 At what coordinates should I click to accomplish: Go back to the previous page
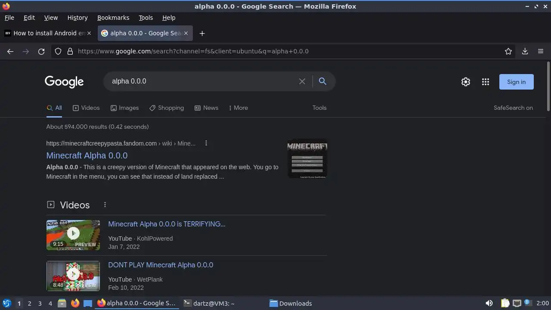10,51
